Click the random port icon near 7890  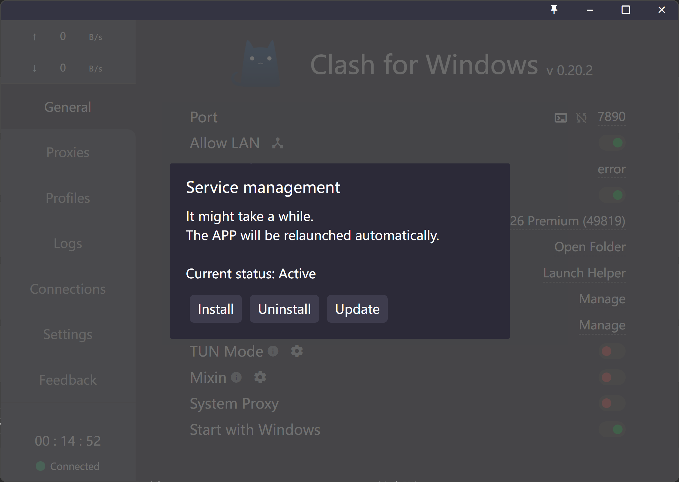581,118
